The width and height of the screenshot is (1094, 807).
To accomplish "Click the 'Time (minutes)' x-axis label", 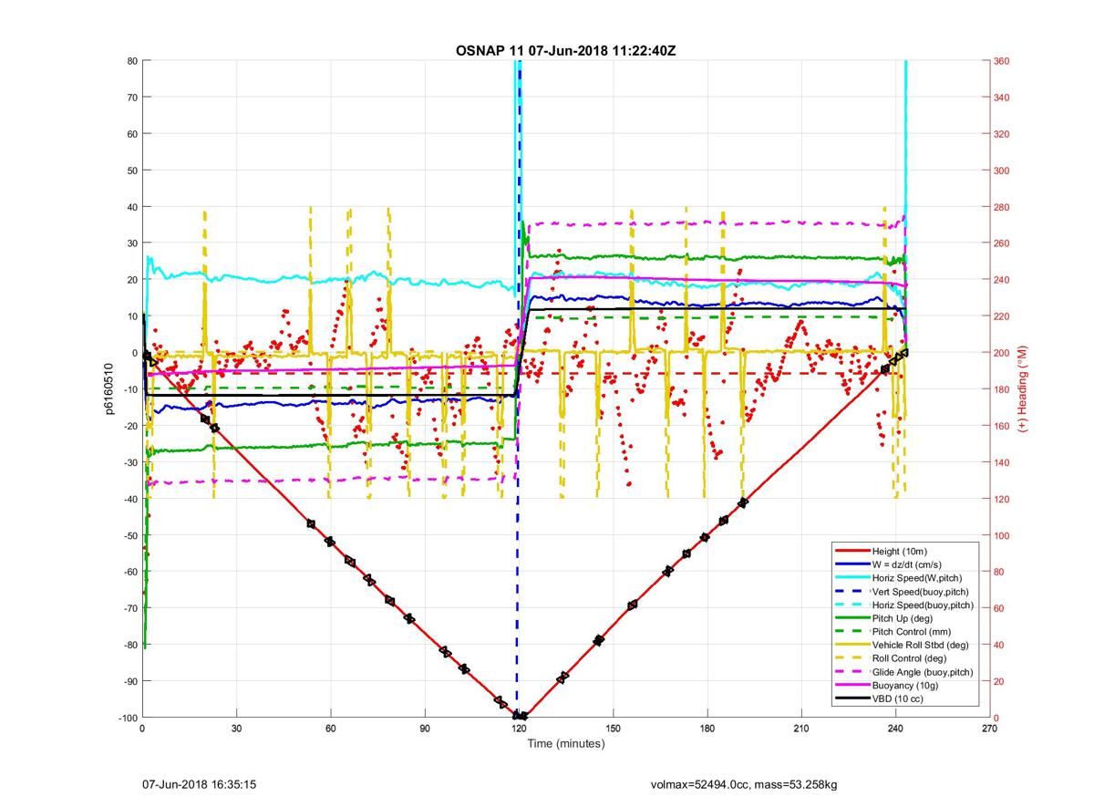I will pyautogui.click(x=565, y=744).
